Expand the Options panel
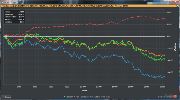This screenshot has height=100, width=180. [x=6, y=97]
